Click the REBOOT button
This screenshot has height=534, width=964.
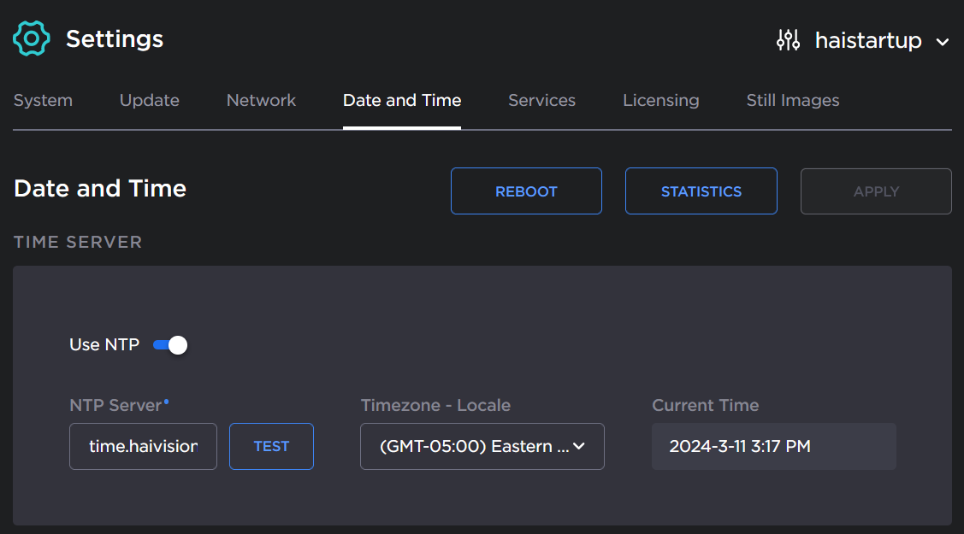pyautogui.click(x=526, y=191)
